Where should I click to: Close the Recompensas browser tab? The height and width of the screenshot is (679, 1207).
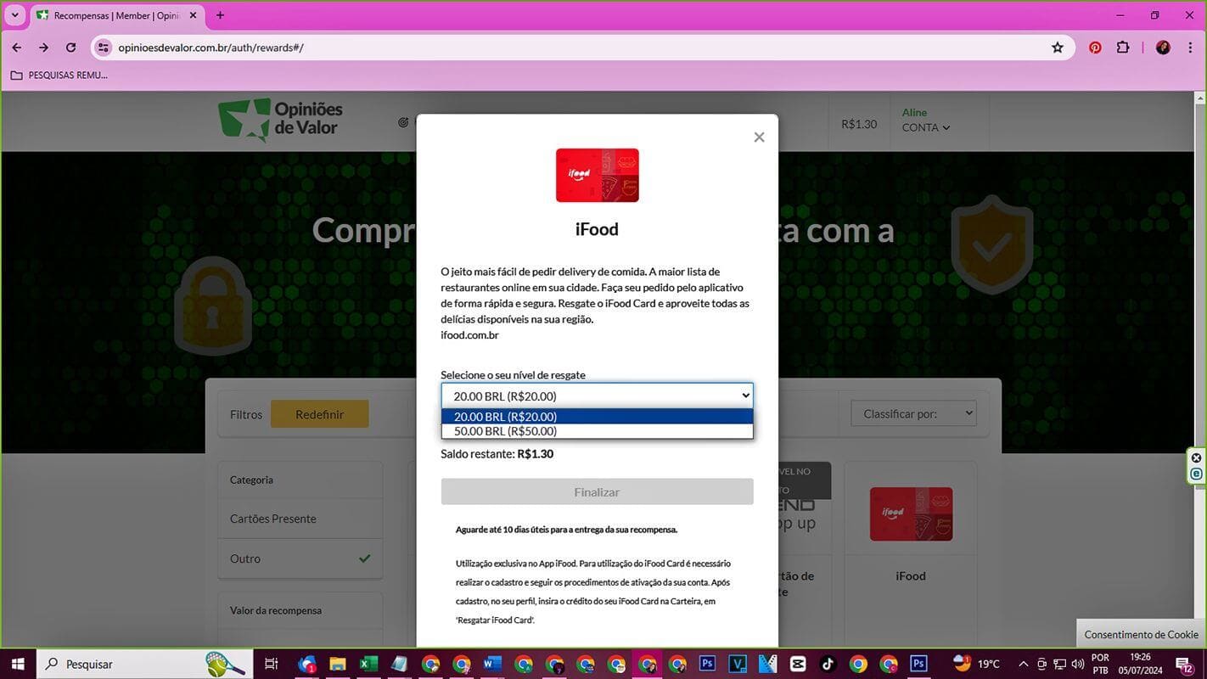pos(193,15)
